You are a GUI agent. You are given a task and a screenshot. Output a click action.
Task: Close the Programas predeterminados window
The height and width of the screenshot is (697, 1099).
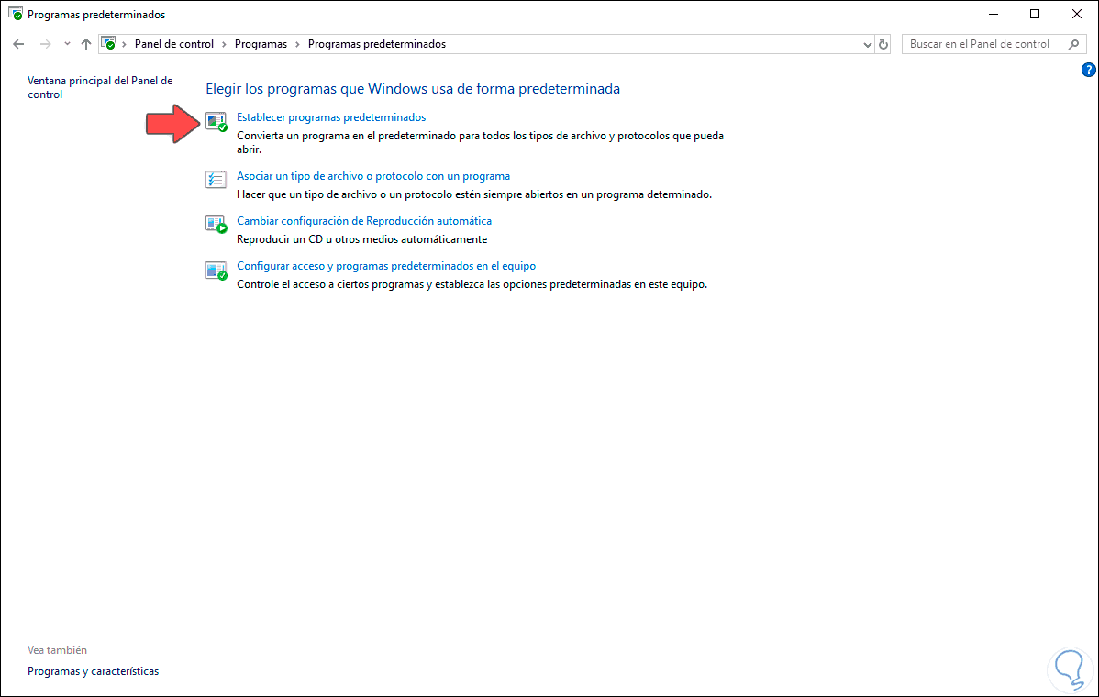point(1077,14)
